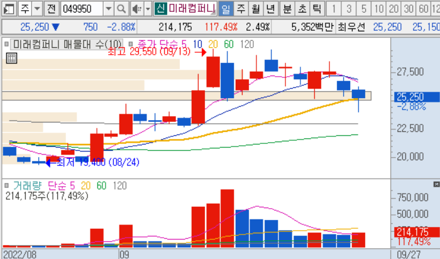This screenshot has width=440, height=259.
Task: Click the gray 120 price moving average label
Action: pyautogui.click(x=247, y=44)
